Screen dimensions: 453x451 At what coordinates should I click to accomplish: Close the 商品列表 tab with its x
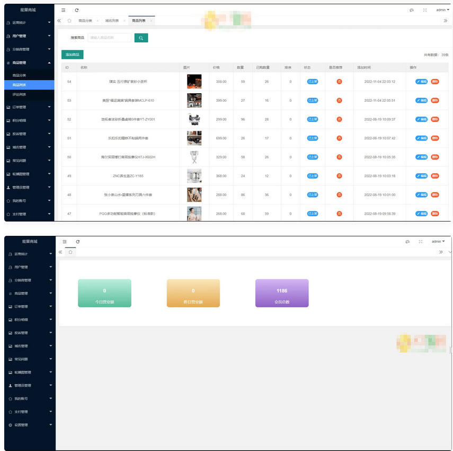point(151,21)
